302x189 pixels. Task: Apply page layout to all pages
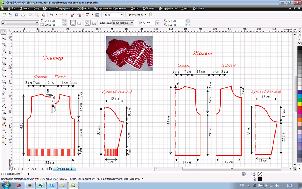click(x=88, y=23)
